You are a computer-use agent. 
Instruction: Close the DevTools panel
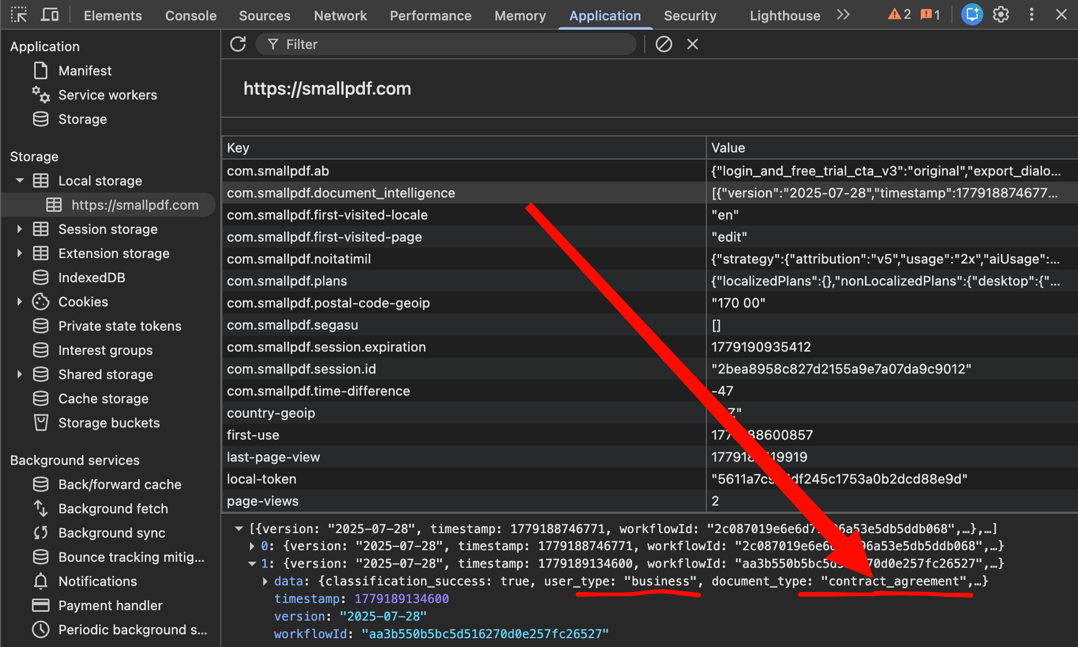click(1061, 15)
